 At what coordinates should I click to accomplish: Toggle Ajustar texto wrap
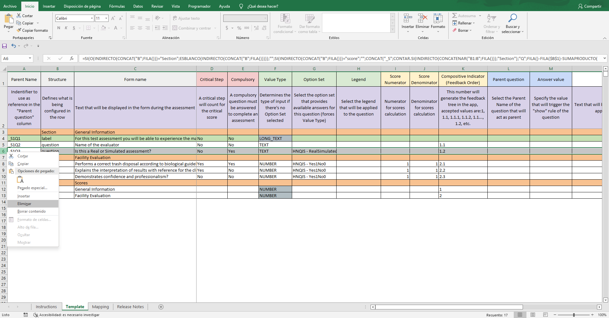coord(186,18)
